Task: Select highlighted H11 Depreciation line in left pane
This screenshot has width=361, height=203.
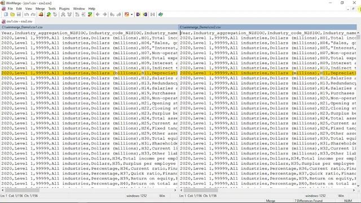Action: (x=89, y=73)
